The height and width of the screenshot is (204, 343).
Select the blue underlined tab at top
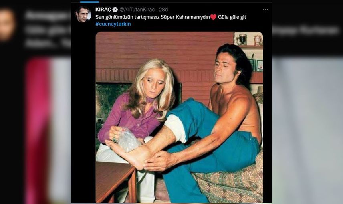[x=89, y=2]
